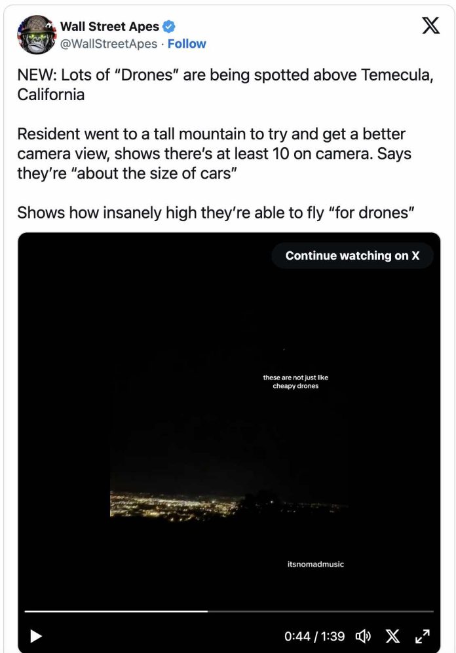Screen dimensions: 456x653
Task: Click the X icon in video controls
Action: click(x=392, y=635)
